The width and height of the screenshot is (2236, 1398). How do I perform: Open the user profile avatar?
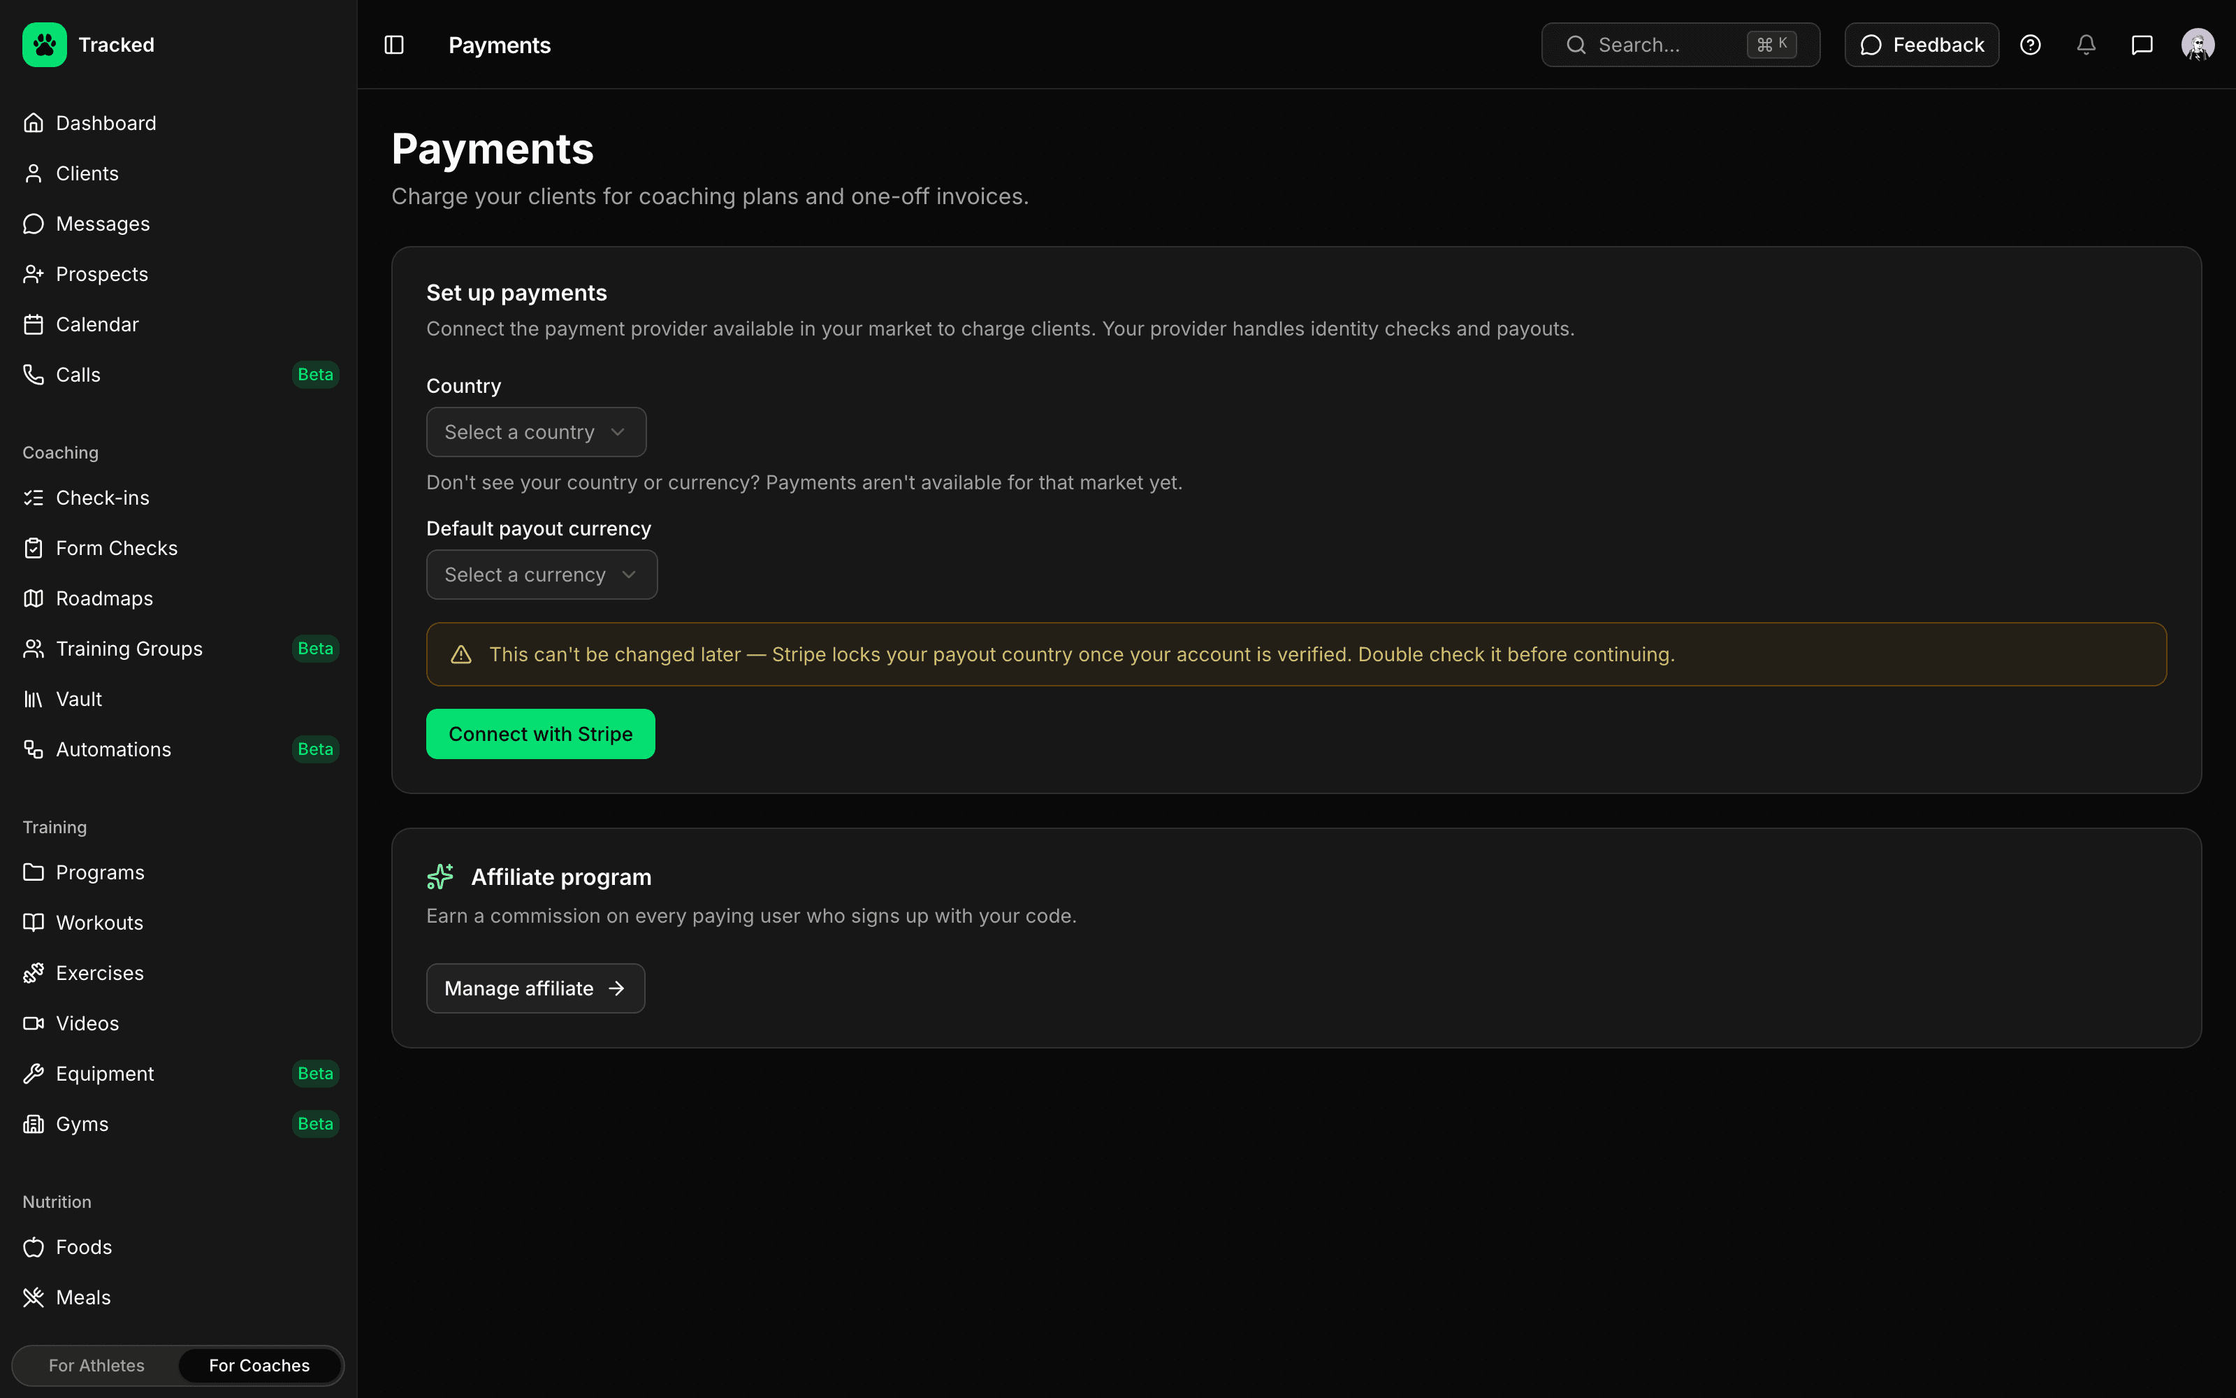point(2197,44)
